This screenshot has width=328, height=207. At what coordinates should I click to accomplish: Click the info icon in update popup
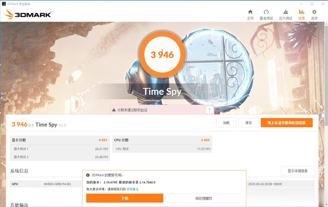tap(88, 175)
